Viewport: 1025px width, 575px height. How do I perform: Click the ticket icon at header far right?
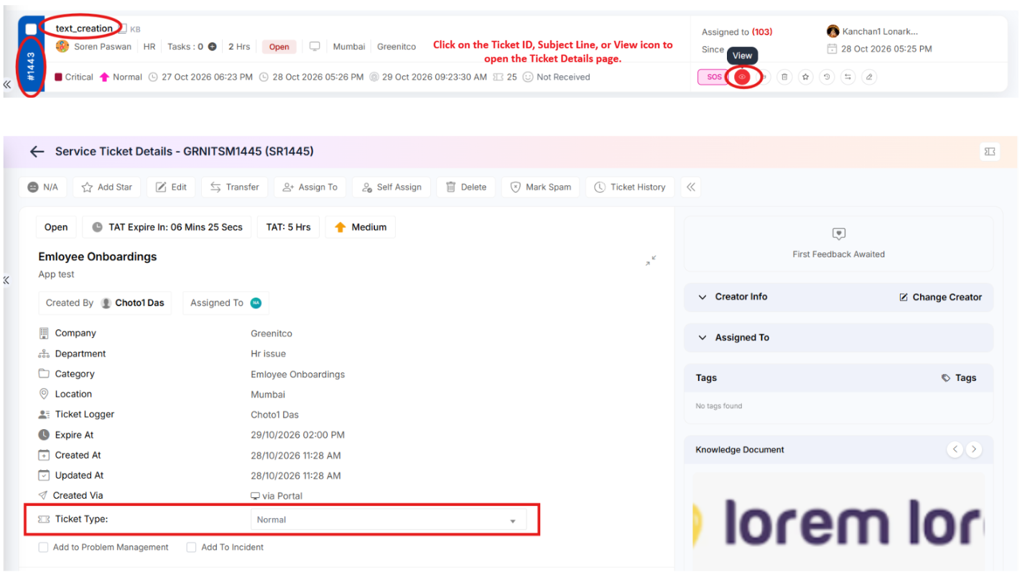pyautogui.click(x=990, y=151)
